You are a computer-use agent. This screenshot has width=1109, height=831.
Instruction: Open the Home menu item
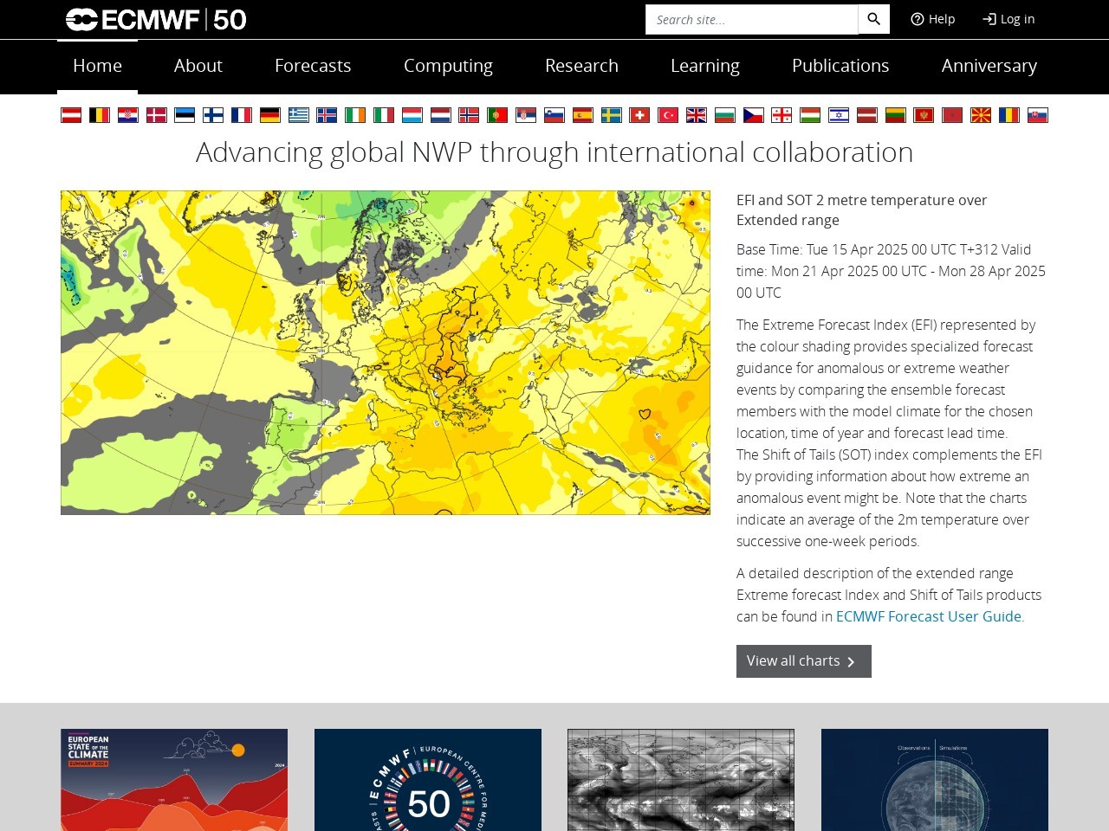(x=97, y=66)
